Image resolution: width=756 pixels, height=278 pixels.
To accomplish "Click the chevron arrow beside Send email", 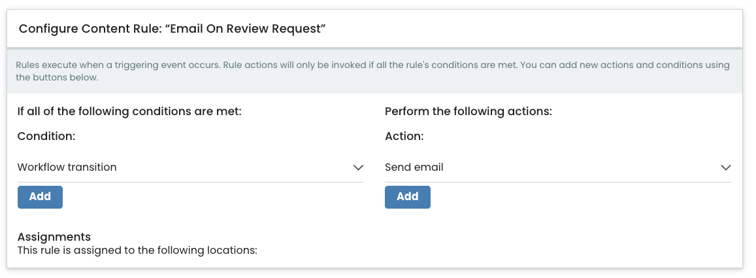I will click(x=726, y=167).
